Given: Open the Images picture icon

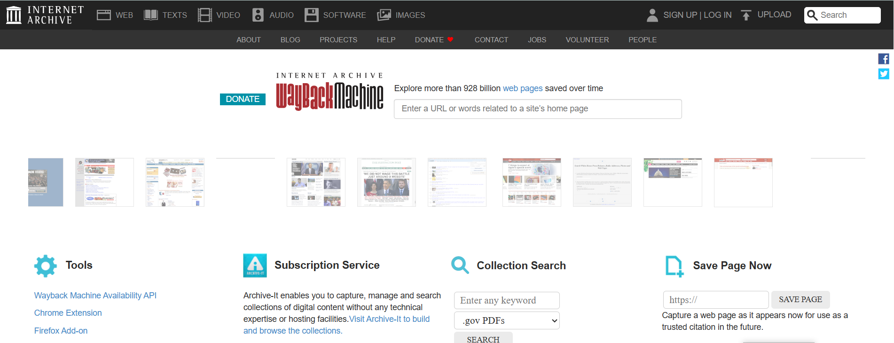Looking at the screenshot, I should (384, 15).
